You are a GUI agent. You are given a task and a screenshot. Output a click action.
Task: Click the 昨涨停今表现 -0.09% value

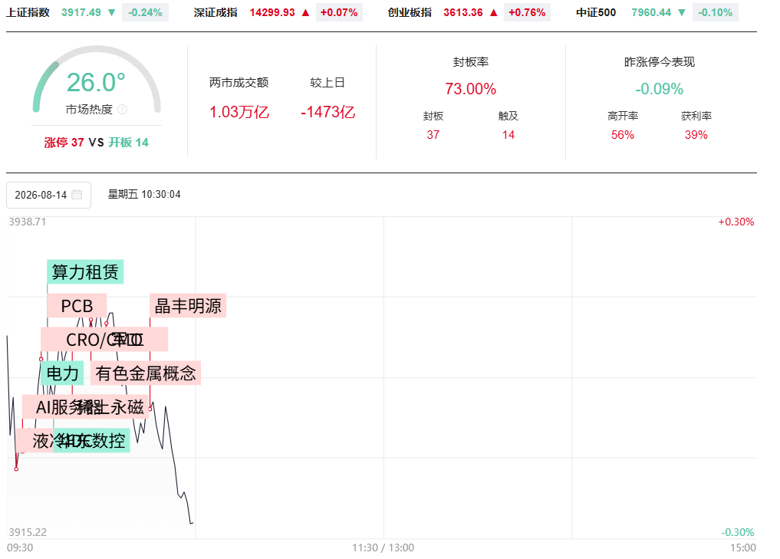pyautogui.click(x=659, y=89)
